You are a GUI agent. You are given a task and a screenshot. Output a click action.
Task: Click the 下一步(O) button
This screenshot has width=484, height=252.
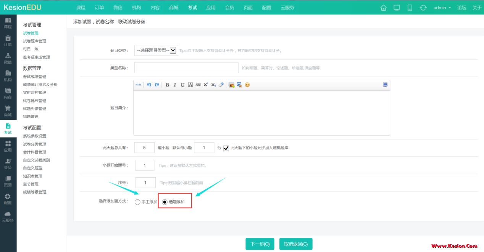[x=260, y=244]
